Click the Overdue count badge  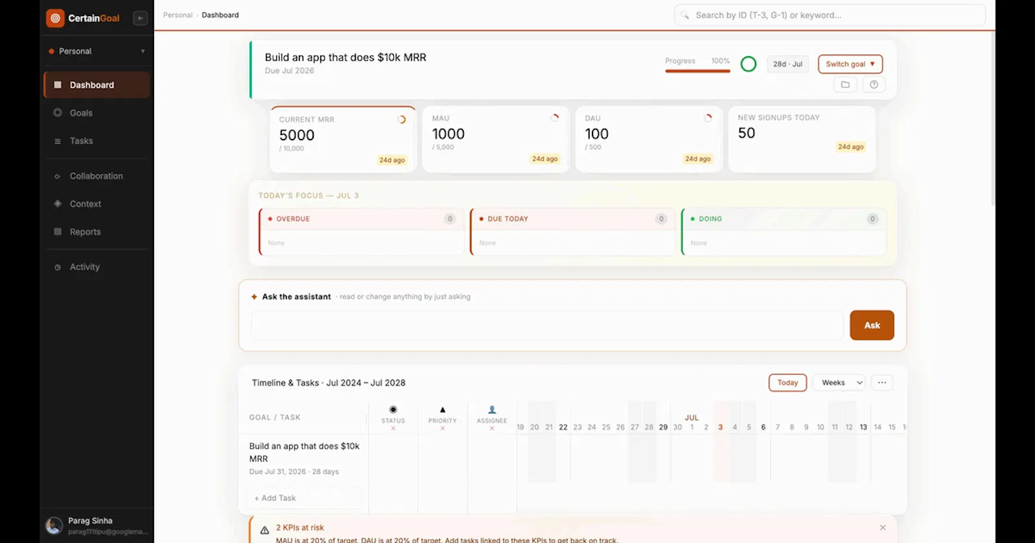click(x=450, y=219)
